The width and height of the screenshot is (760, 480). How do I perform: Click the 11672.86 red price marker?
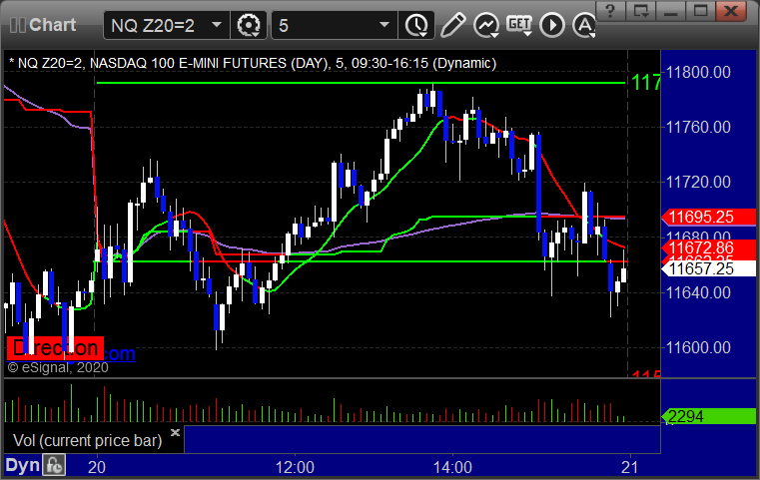709,248
